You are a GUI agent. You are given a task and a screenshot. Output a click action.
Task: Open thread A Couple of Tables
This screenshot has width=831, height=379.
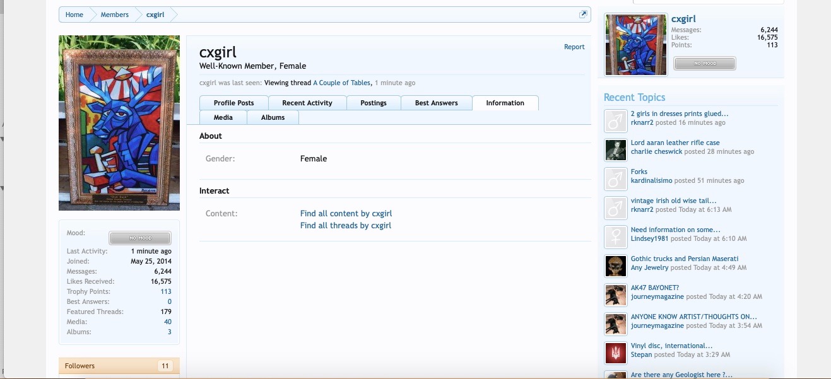(x=342, y=83)
